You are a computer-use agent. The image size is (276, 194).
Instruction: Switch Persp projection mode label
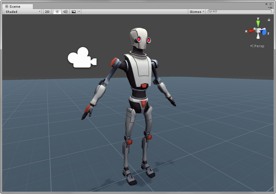coord(258,46)
